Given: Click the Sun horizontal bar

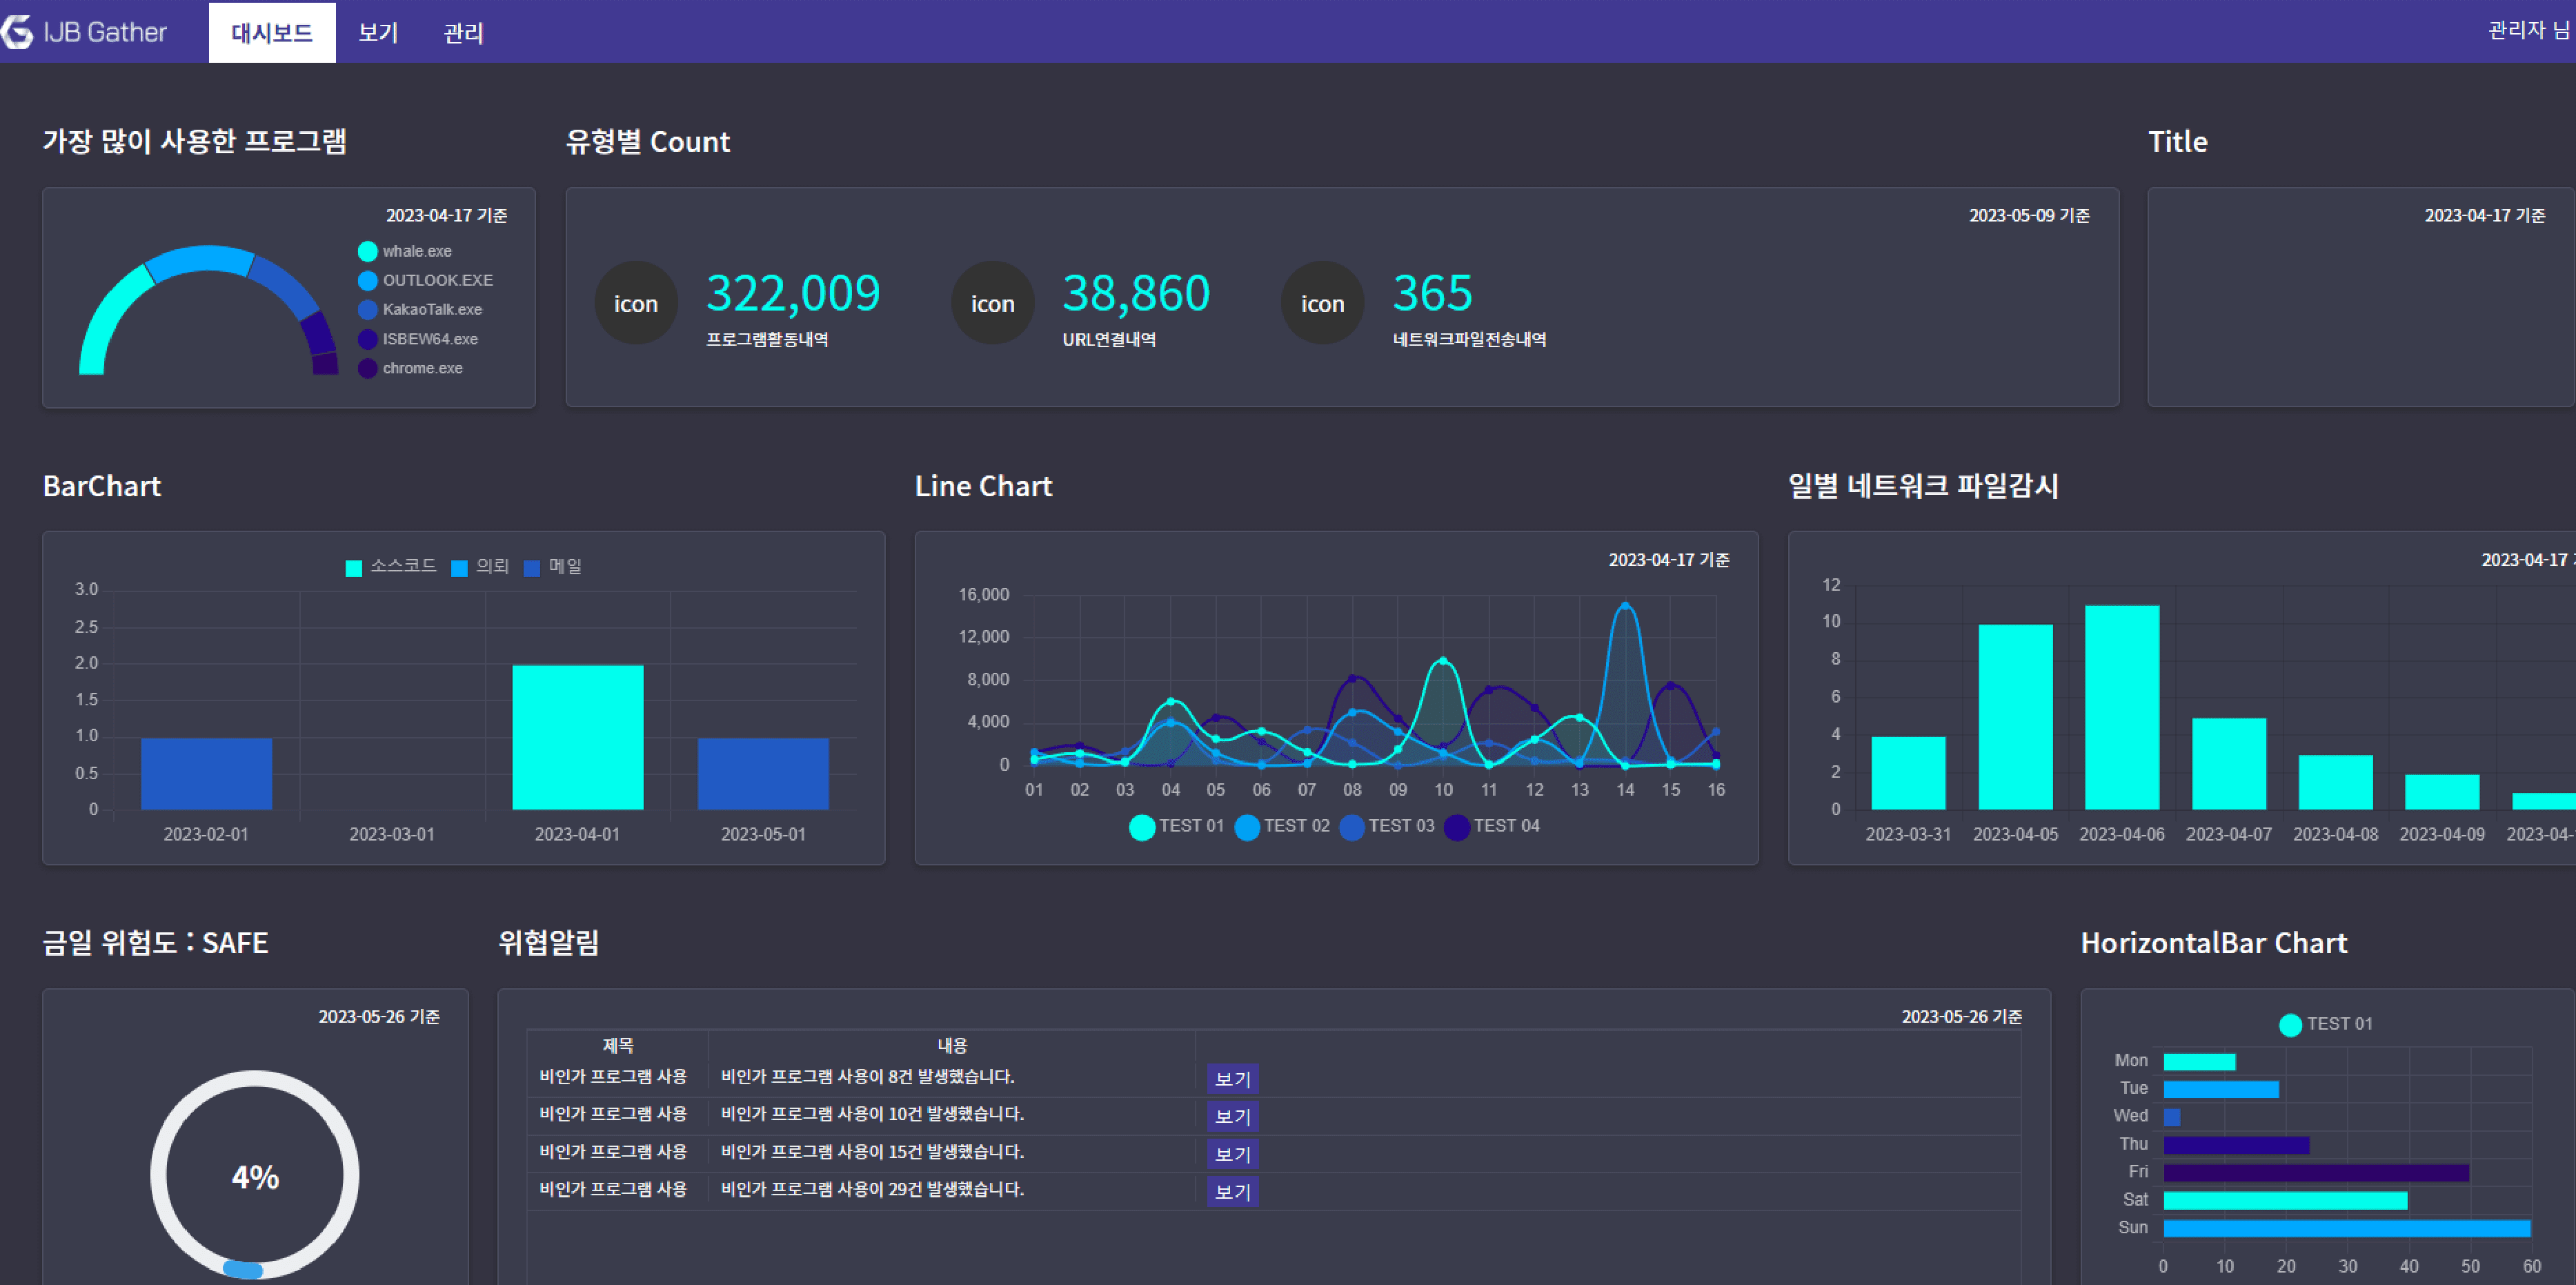Looking at the screenshot, I should 2347,1228.
